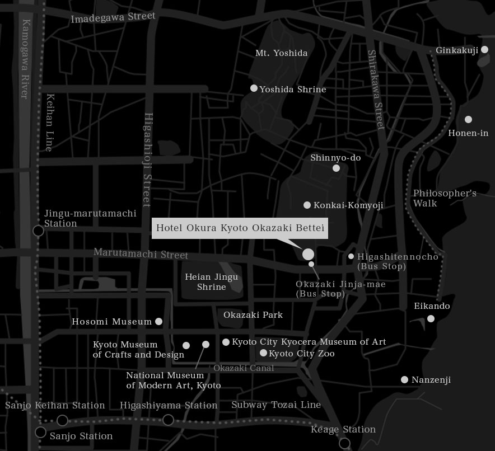Select the Nanzenji location marker
Viewport: 495px width, 451px height.
(404, 380)
